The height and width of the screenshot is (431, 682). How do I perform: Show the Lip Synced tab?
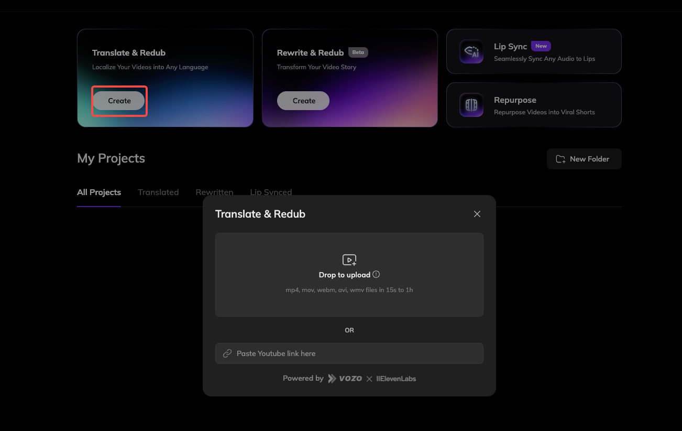pyautogui.click(x=271, y=191)
